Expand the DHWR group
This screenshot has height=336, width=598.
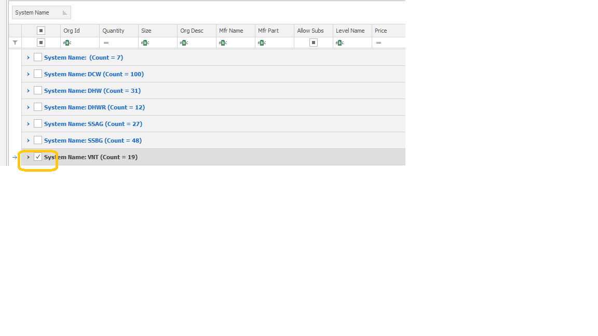pos(28,107)
